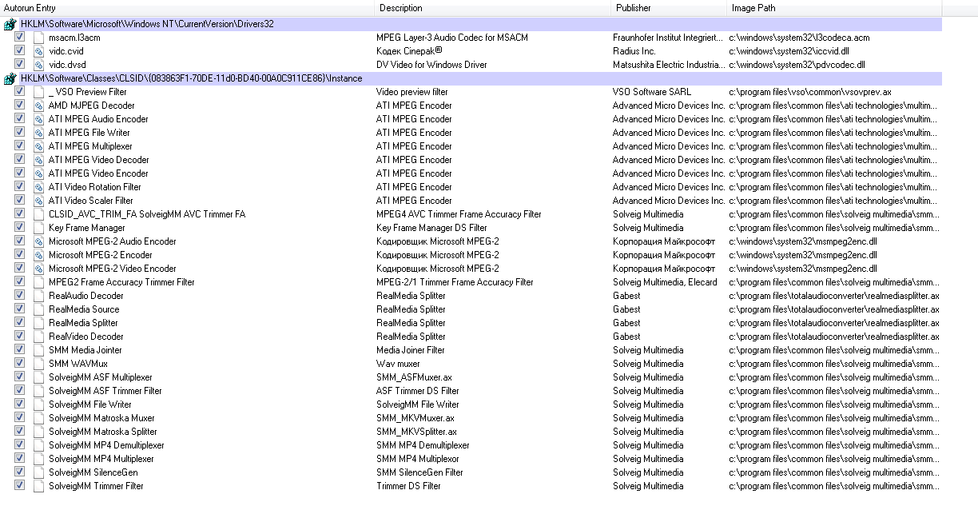Click 'Solveig Multimedia, Elecard' publisher cell

(x=665, y=282)
